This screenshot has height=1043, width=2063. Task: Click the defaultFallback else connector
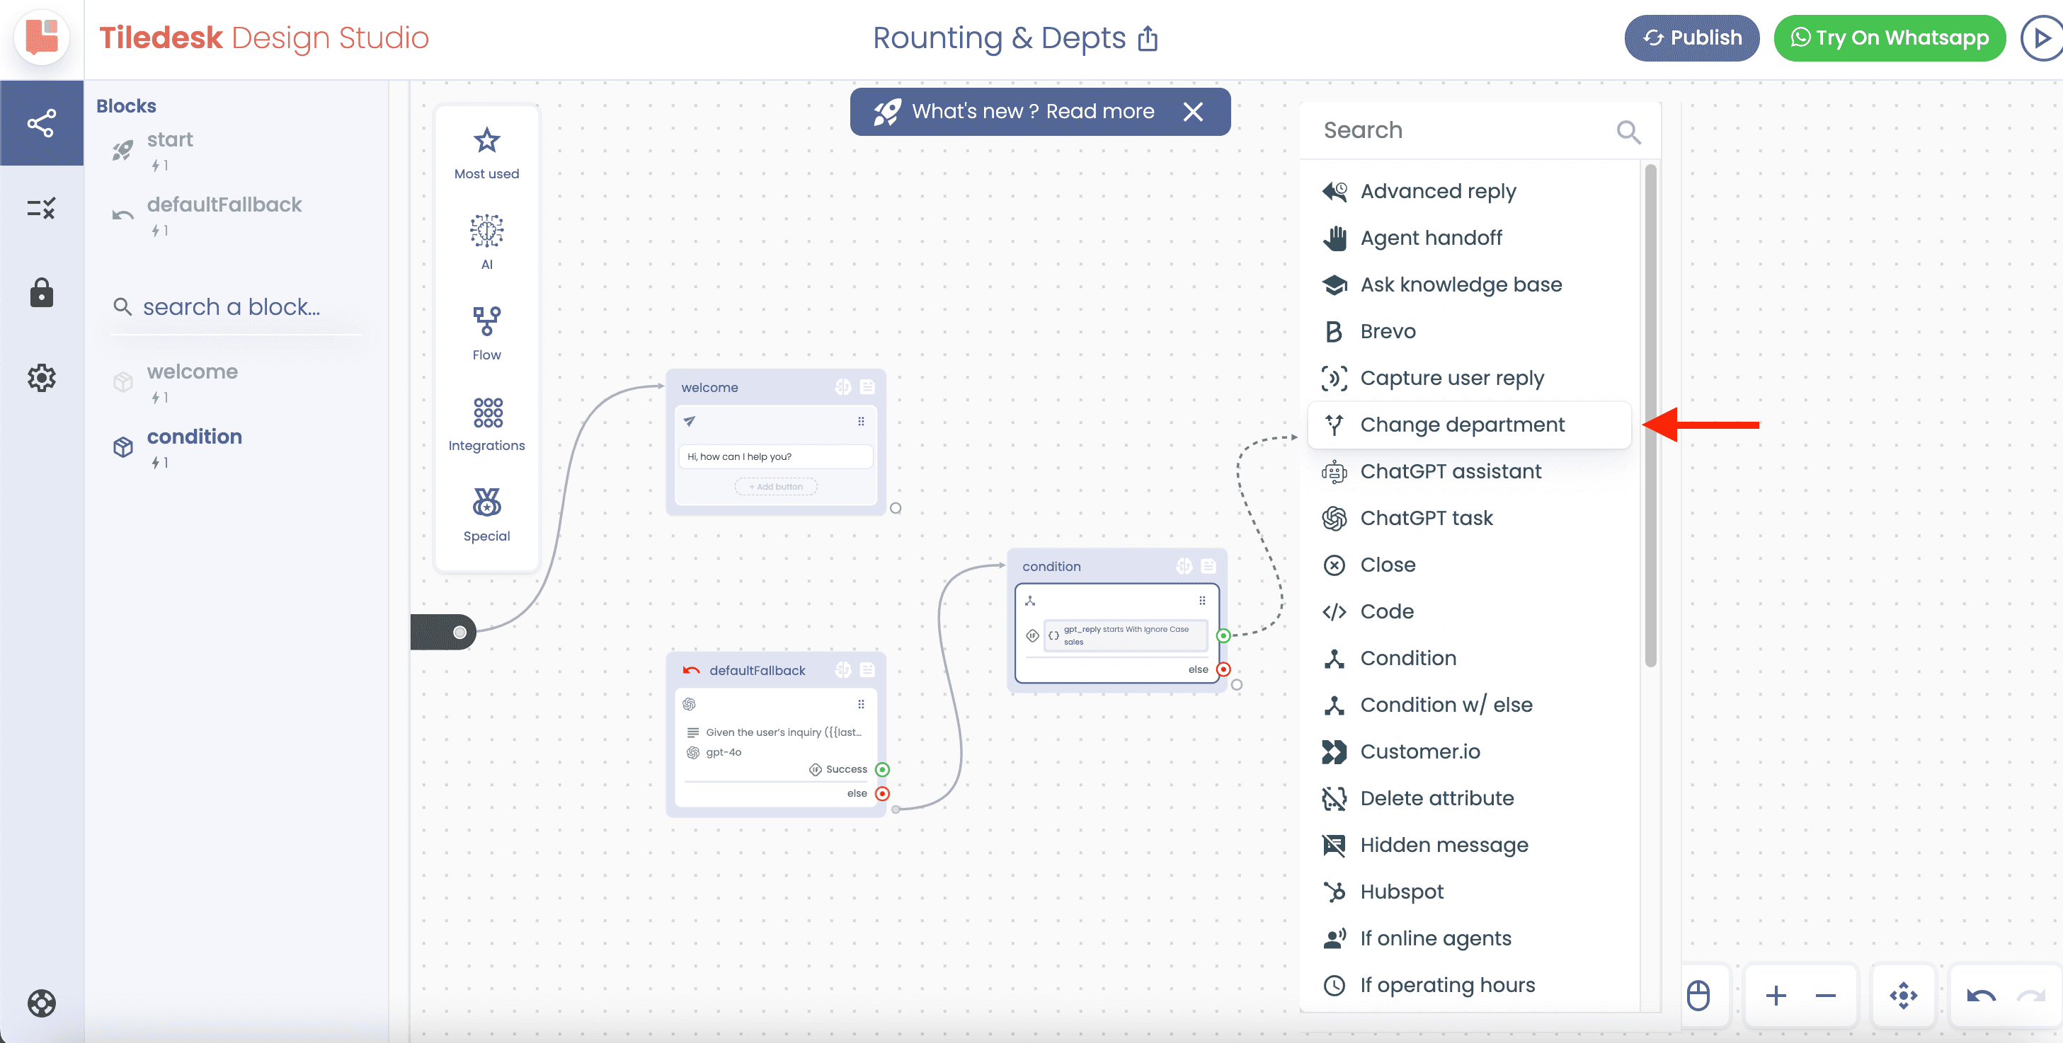tap(883, 793)
